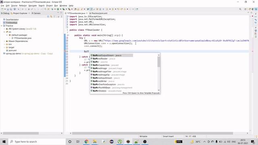Maximize the editor area

[x=251, y=13]
